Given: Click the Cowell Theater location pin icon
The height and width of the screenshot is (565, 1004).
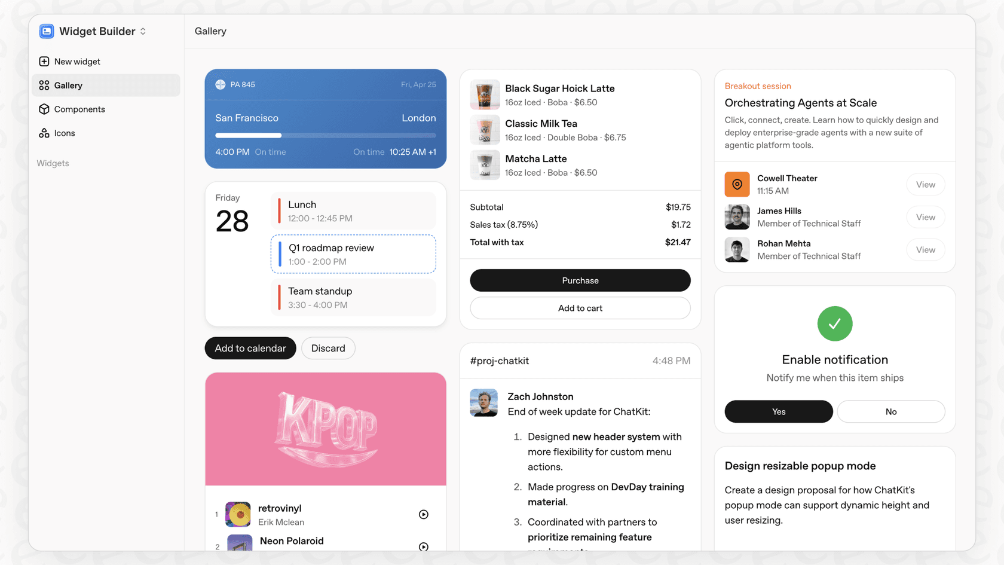Looking at the screenshot, I should pyautogui.click(x=737, y=184).
